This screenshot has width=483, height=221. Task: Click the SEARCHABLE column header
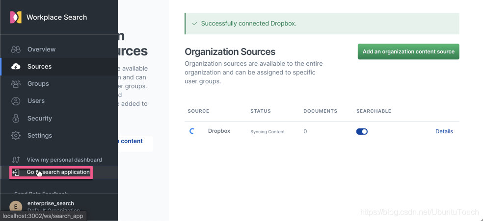pyautogui.click(x=374, y=111)
